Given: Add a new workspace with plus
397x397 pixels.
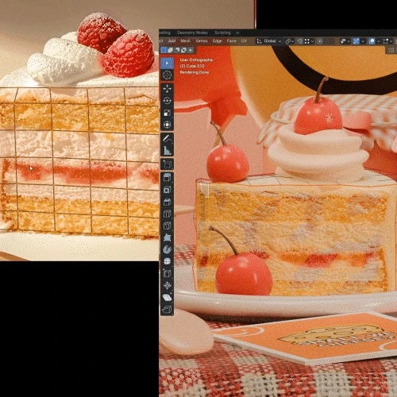Looking at the screenshot, I should [x=237, y=33].
